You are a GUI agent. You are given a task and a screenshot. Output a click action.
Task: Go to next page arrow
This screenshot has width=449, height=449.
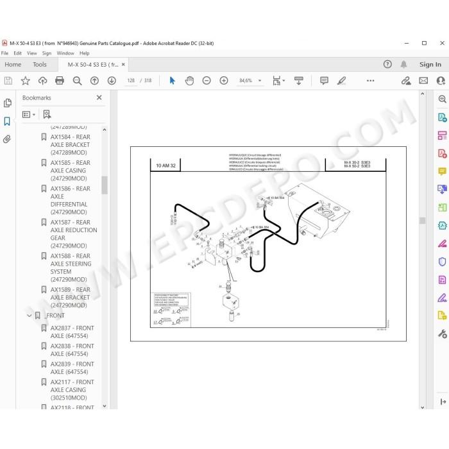pos(112,80)
